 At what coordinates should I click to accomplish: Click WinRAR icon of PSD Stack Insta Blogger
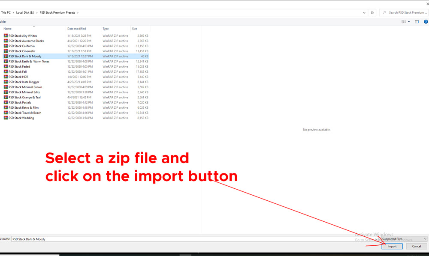coord(6,82)
